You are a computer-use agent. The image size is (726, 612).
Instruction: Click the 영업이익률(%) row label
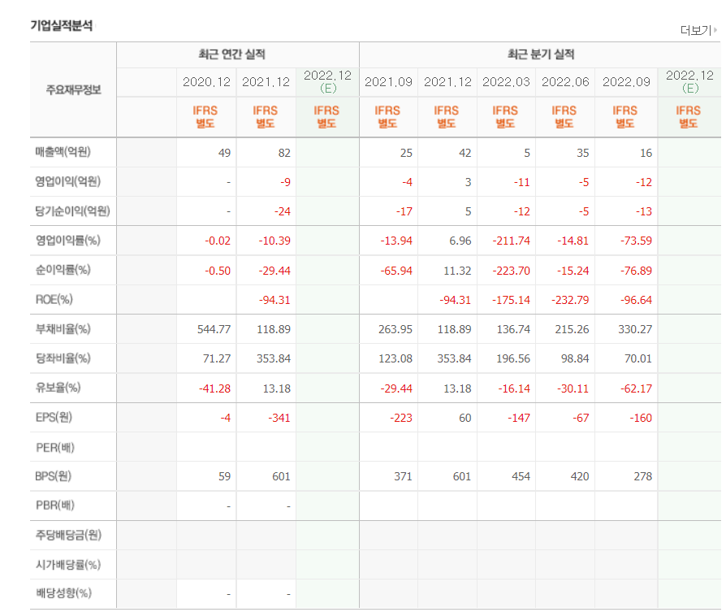click(x=68, y=240)
